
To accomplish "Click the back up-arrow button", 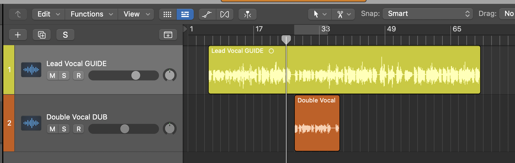I will [18, 14].
